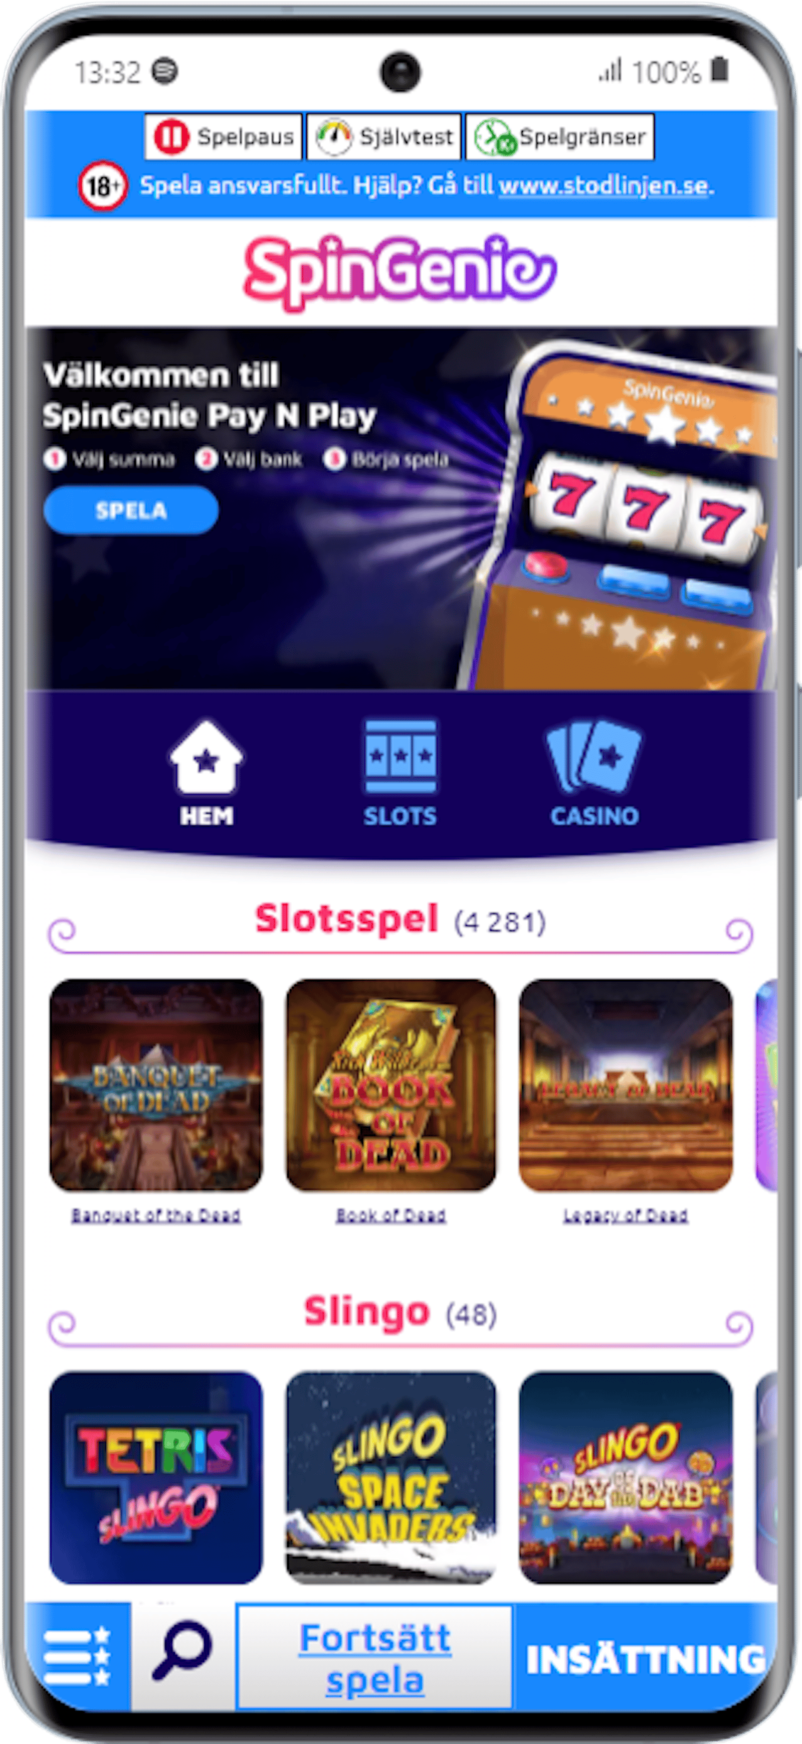Click the SpinGenie logo
This screenshot has height=1744, width=802.
pos(400,272)
